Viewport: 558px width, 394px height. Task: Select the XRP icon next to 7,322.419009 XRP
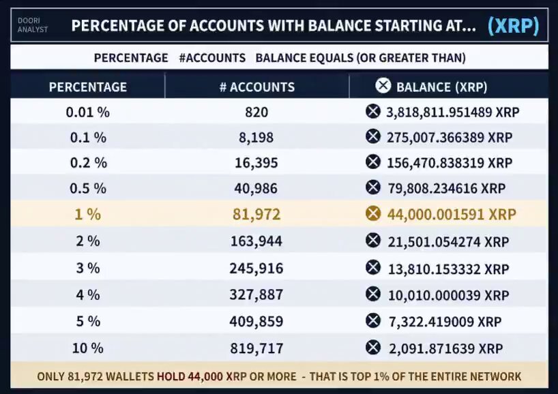pos(373,321)
